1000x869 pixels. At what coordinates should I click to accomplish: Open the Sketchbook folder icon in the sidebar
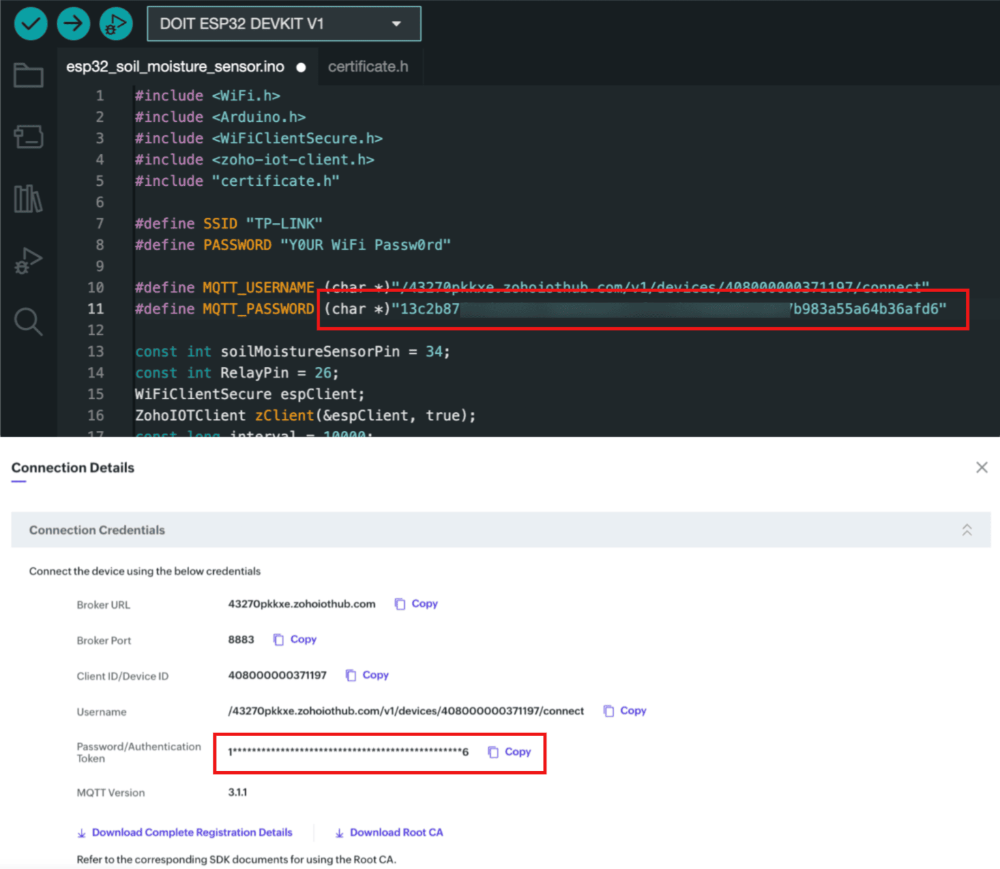point(29,75)
